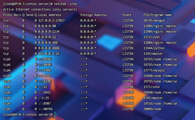195x120 pixels.
Task: Click the :::8507 local address
Action: click(x=45, y=103)
